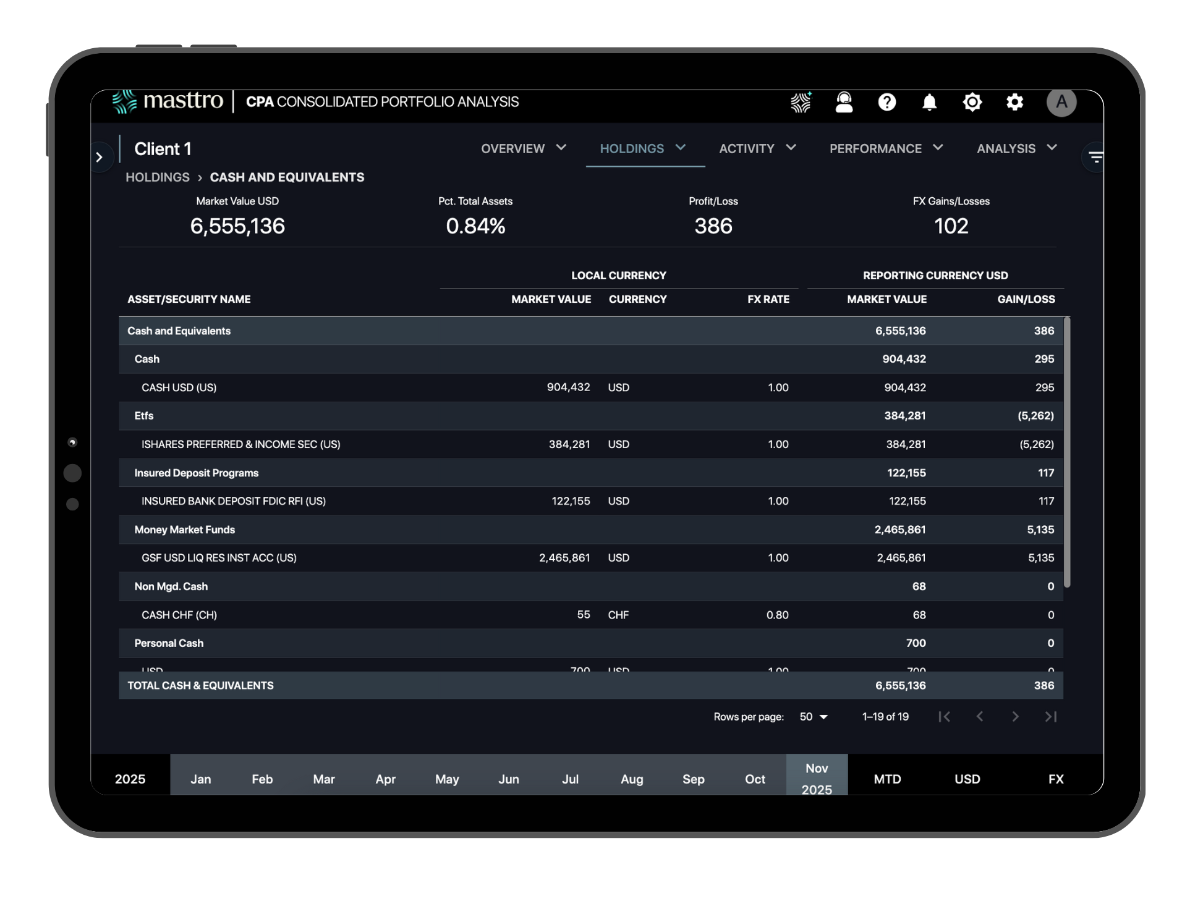This screenshot has width=1190, height=904.
Task: Open the support agent icon
Action: tap(844, 102)
